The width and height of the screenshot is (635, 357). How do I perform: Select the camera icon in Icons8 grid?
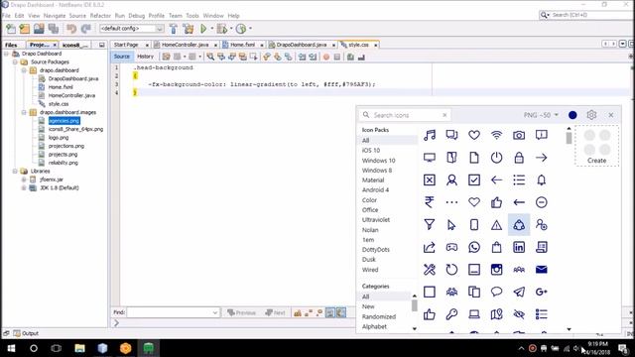pos(519,135)
